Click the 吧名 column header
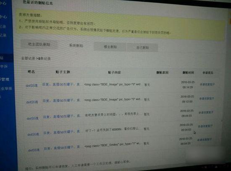231x171 pixels. coord(31,72)
